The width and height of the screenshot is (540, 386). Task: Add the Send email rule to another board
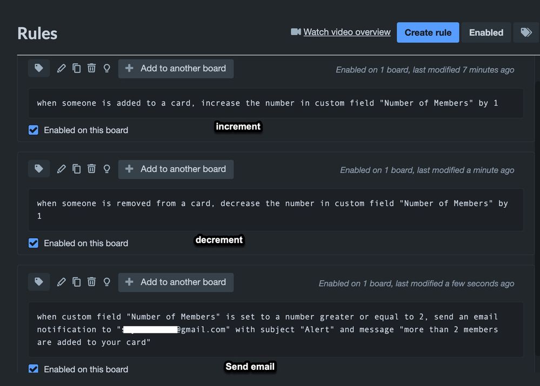(176, 282)
